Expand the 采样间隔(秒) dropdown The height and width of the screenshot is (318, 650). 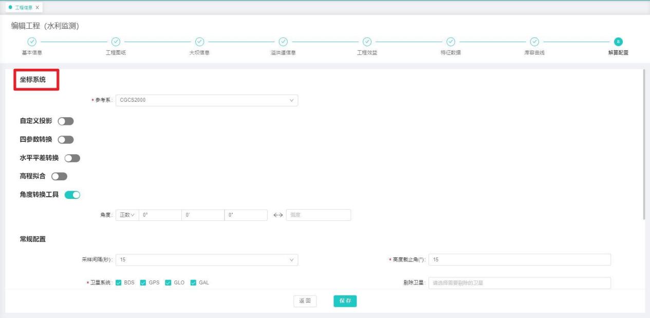coord(207,260)
